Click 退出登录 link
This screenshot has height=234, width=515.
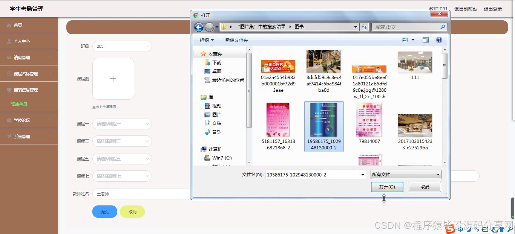[493, 9]
